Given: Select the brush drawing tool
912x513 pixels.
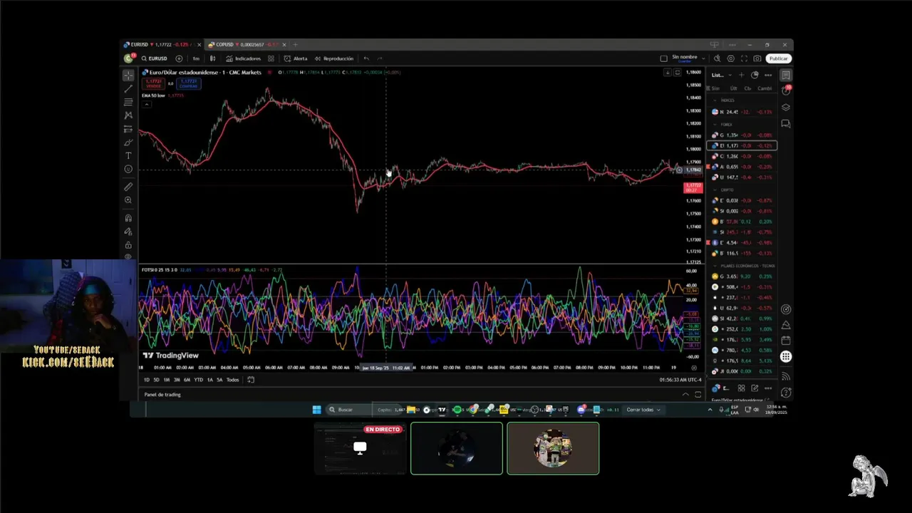Looking at the screenshot, I should 128,142.
